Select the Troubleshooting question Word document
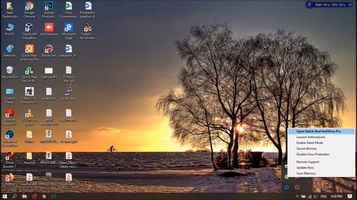 (x=88, y=10)
